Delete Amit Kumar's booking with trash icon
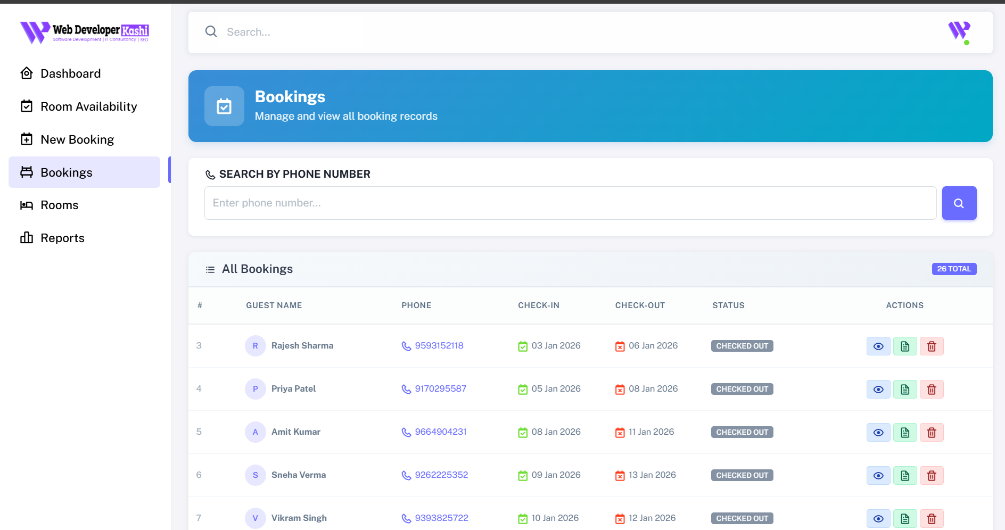This screenshot has height=530, width=1005. point(931,433)
